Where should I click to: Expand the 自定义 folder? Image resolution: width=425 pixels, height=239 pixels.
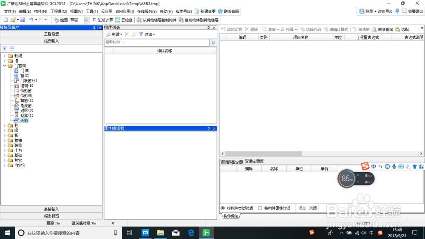4,165
